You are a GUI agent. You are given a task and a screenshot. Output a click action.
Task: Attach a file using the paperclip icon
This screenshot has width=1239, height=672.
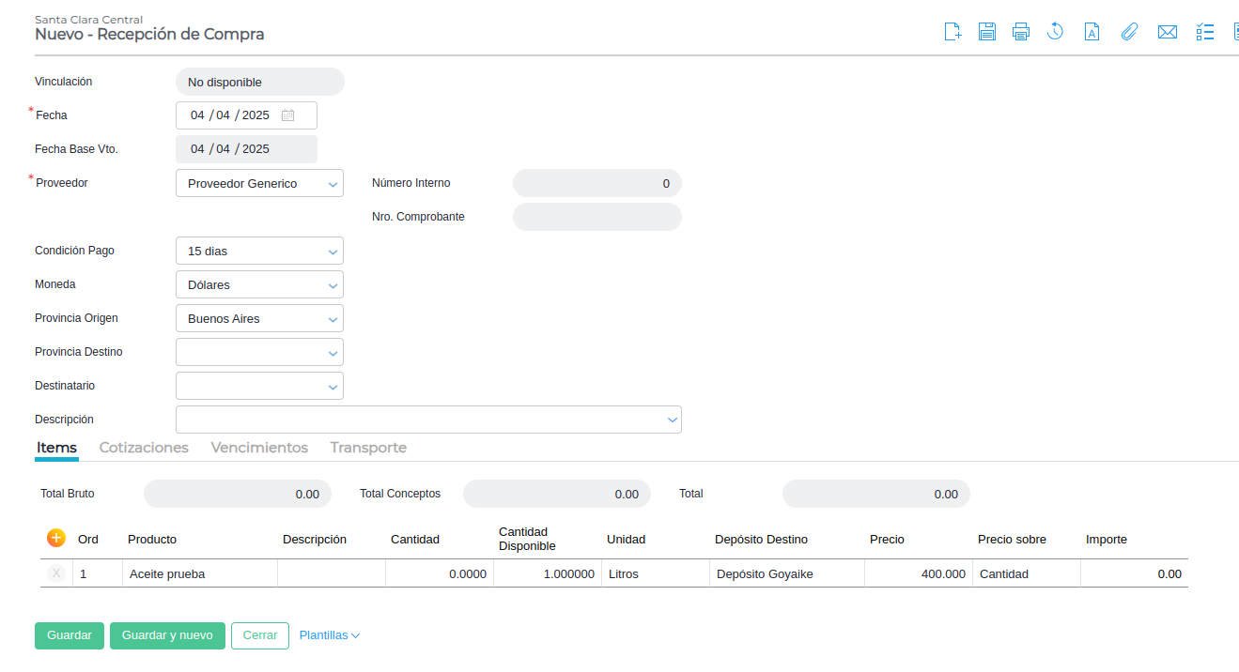pyautogui.click(x=1129, y=32)
